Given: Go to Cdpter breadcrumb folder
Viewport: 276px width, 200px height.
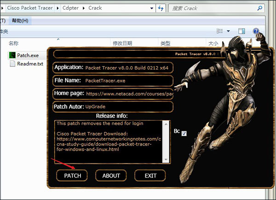Looking at the screenshot, I should click(x=70, y=8).
